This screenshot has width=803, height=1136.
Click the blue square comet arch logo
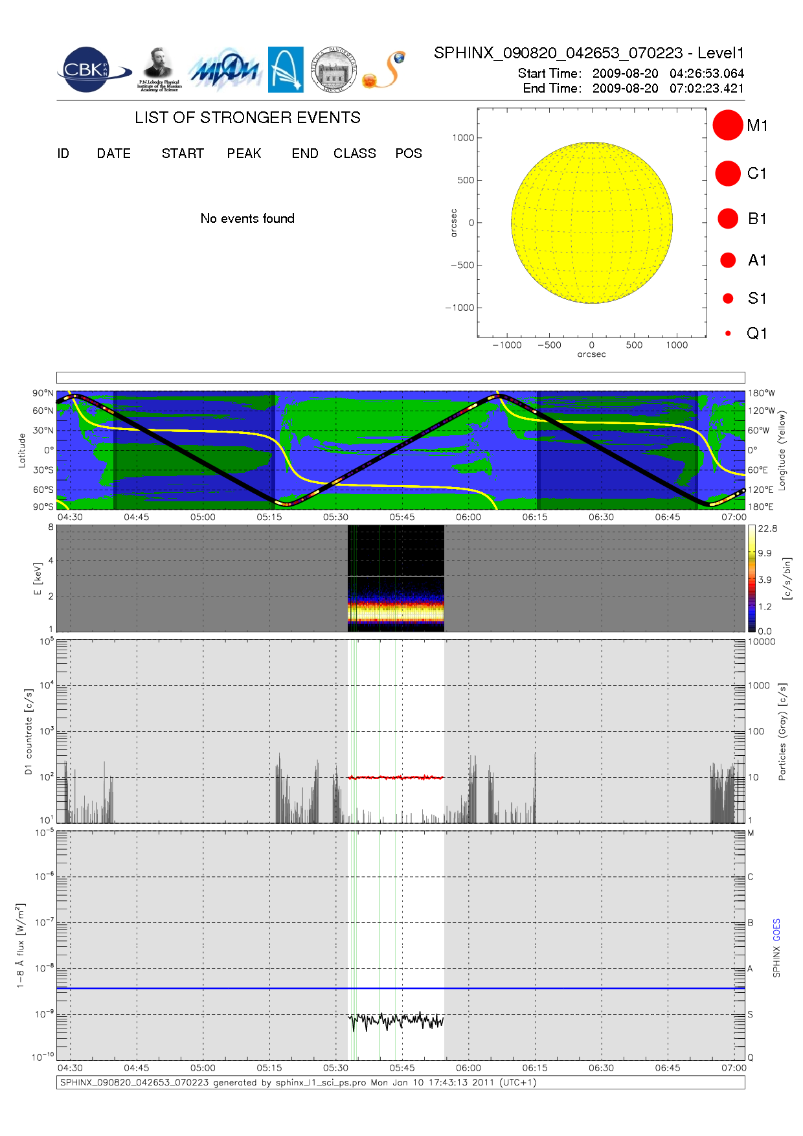tap(286, 70)
